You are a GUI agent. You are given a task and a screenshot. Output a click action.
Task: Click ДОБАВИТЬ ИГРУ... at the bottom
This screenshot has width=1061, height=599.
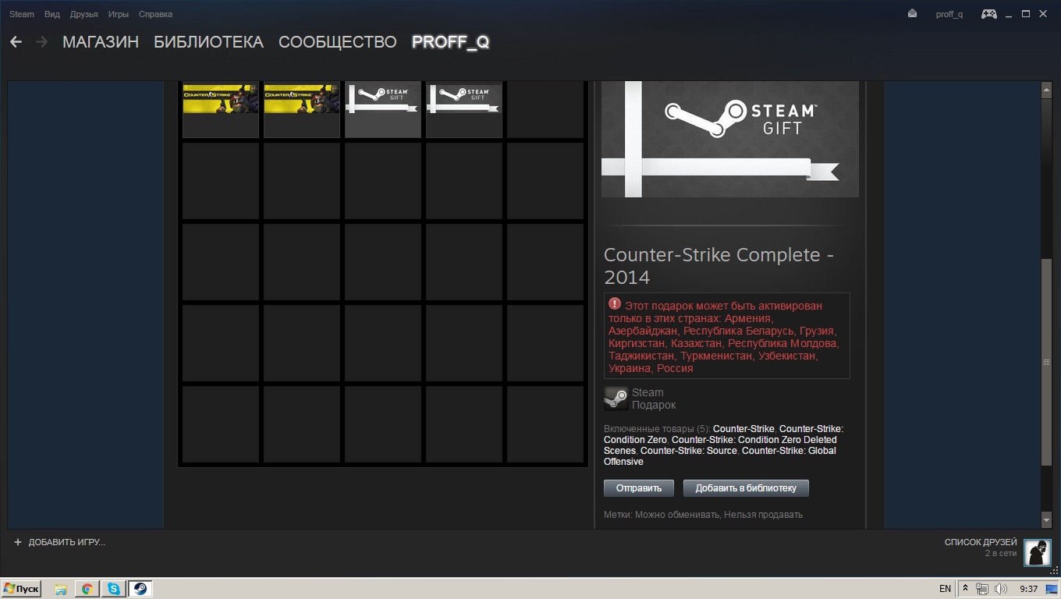67,542
